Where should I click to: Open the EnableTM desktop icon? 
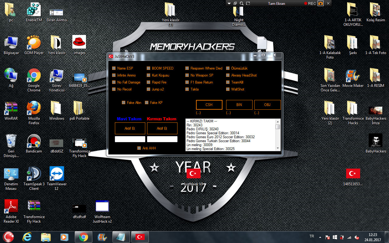click(34, 12)
